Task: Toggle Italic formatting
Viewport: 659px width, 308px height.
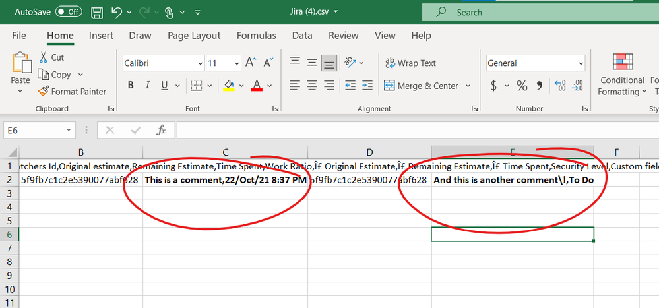Action: coord(148,86)
